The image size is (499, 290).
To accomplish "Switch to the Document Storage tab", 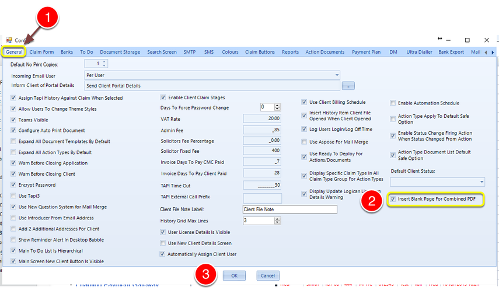I will coord(120,52).
